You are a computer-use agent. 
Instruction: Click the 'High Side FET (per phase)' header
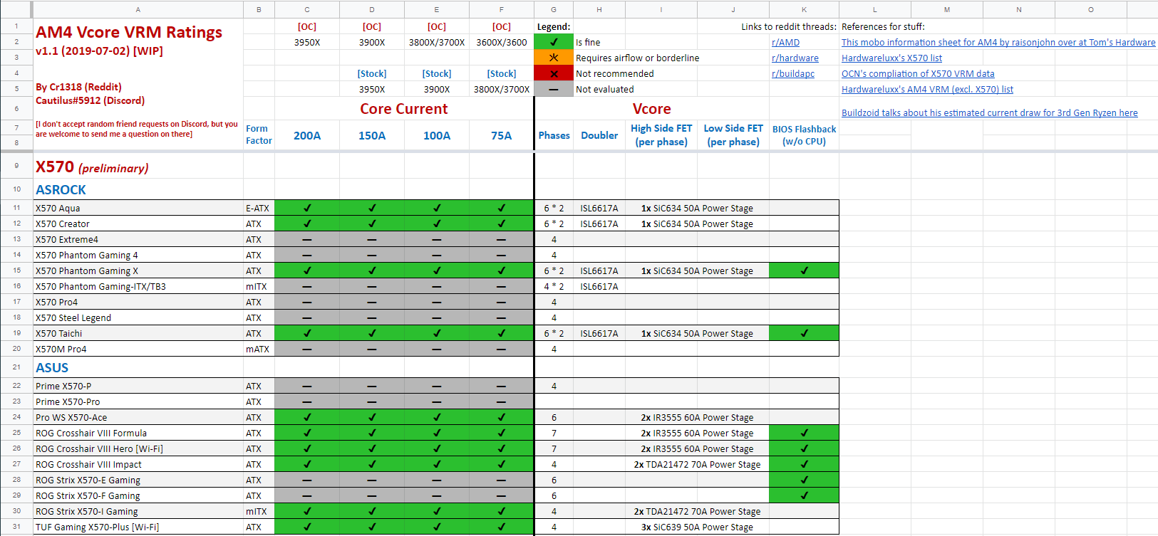pos(661,135)
